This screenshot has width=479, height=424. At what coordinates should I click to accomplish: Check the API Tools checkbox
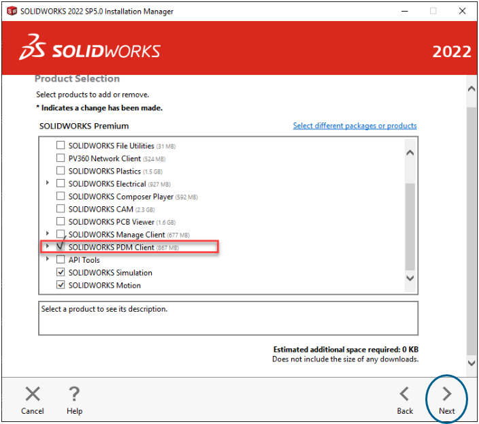point(61,259)
